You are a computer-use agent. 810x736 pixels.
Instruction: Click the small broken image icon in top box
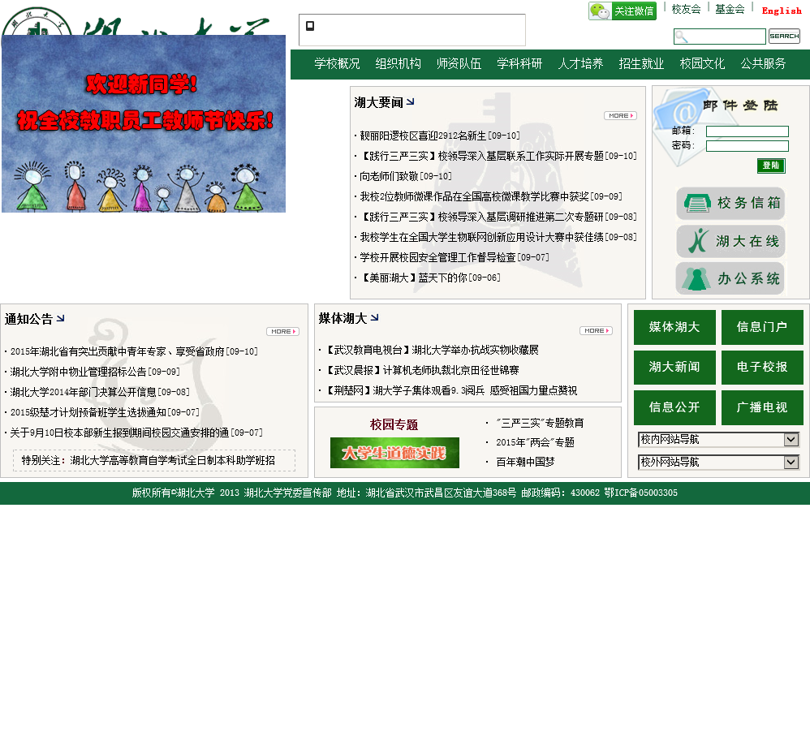tap(310, 26)
